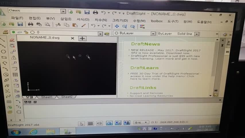Toggle Grid display in status bar

[x=90, y=123]
